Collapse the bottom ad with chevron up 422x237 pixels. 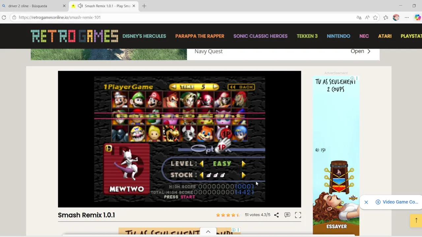(x=208, y=232)
